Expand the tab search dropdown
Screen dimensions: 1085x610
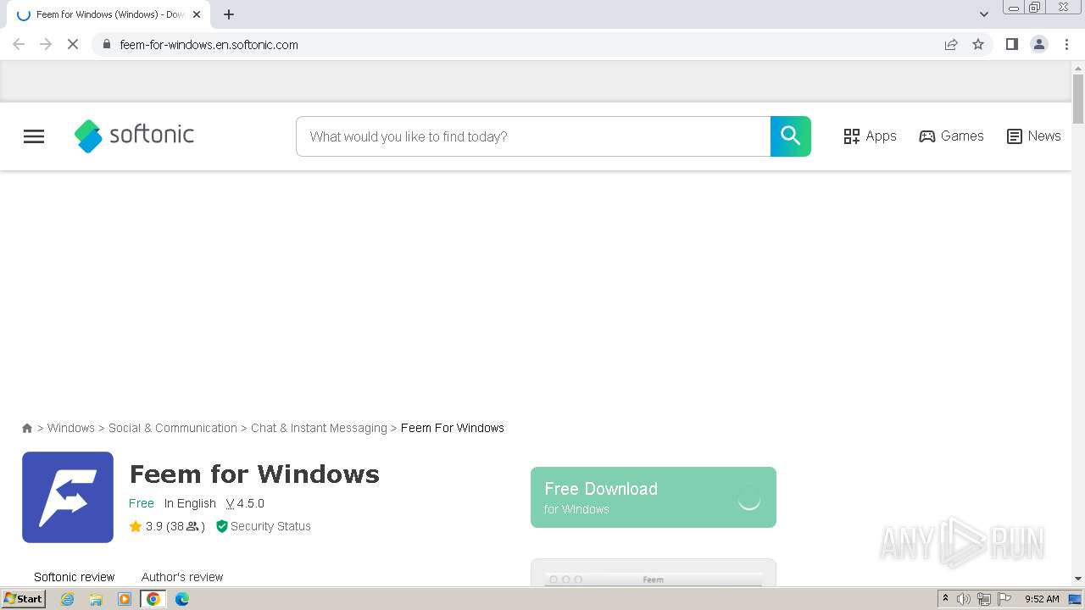click(x=984, y=14)
